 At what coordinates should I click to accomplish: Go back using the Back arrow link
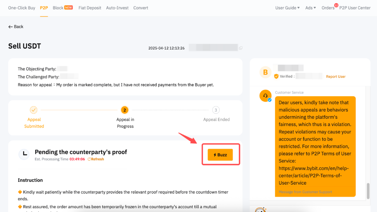16,27
